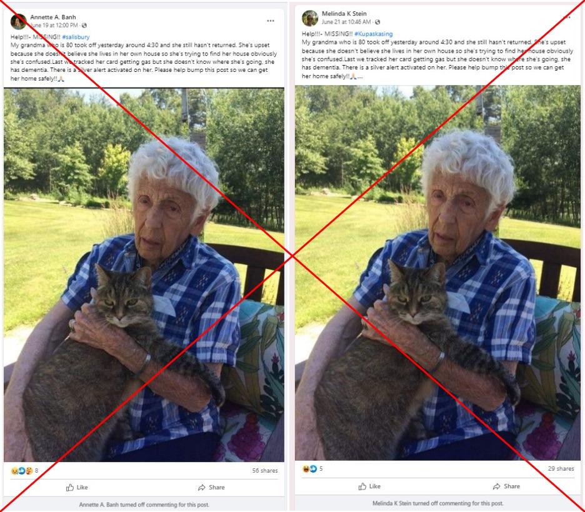
Task: Share Melinda K Stein's post
Action: coord(506,486)
